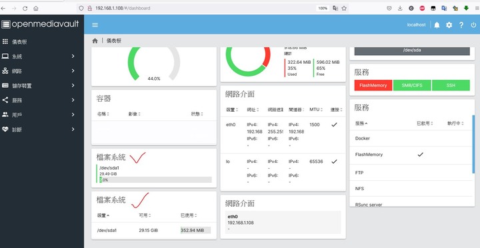480x248 pixels.
Task: Sort file systems table by 已使用 column
Action: (188, 215)
